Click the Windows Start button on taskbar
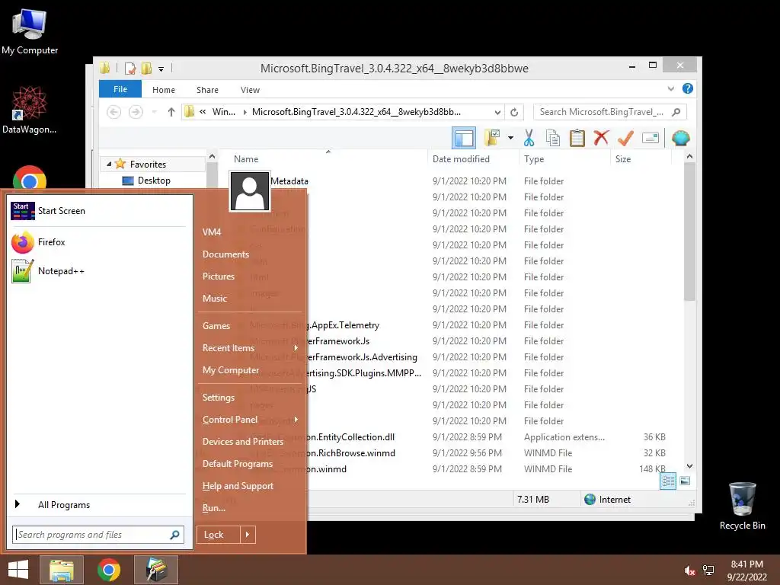Viewport: 780px width, 585px height. (x=18, y=570)
